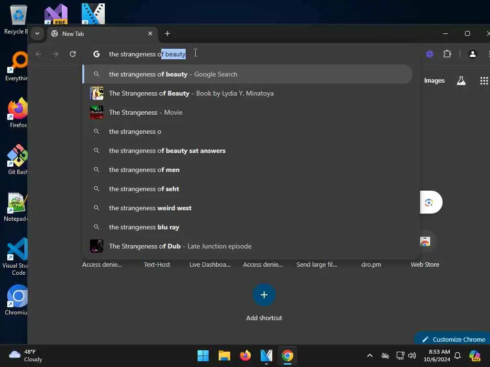490x367 pixels.
Task: Select the suggestion 'the strangeness o'
Action: click(247, 131)
